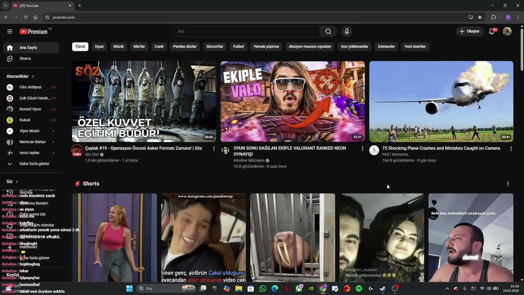The image size is (524, 295).
Task: Click Kendine Müzisyen channel name
Action: [x=249, y=161]
